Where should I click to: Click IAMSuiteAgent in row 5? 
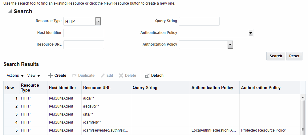coord(61,130)
